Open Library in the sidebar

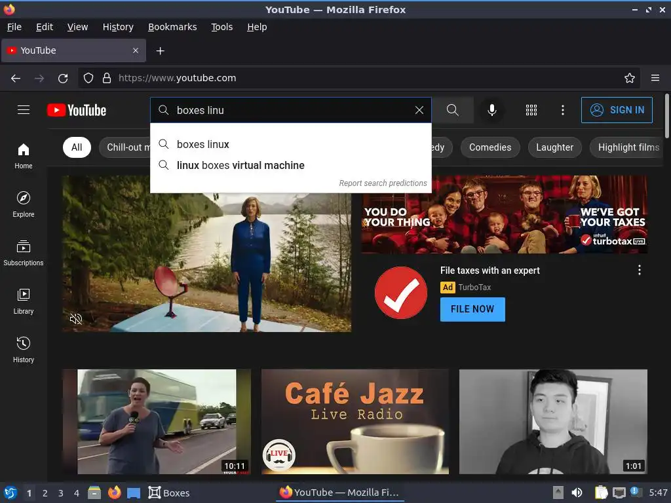tap(24, 301)
